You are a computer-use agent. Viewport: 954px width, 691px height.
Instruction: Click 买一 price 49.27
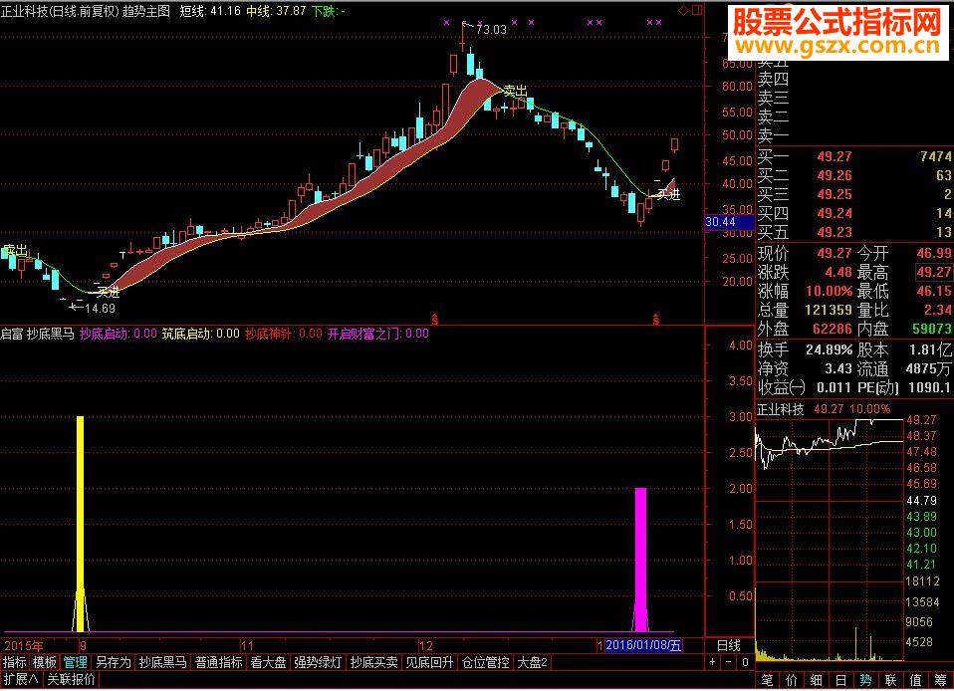point(834,157)
